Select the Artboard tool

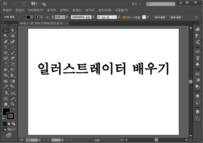coord(6,99)
